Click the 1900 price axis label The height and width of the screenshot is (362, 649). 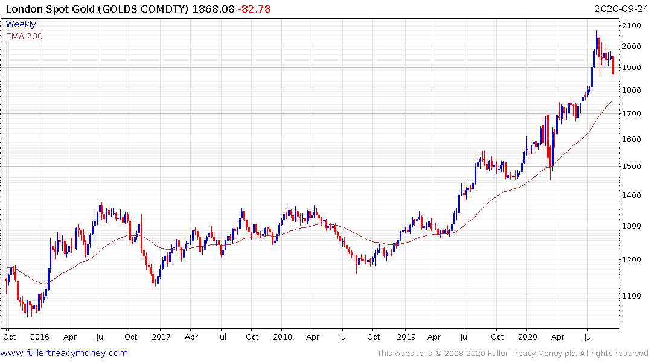click(x=631, y=68)
